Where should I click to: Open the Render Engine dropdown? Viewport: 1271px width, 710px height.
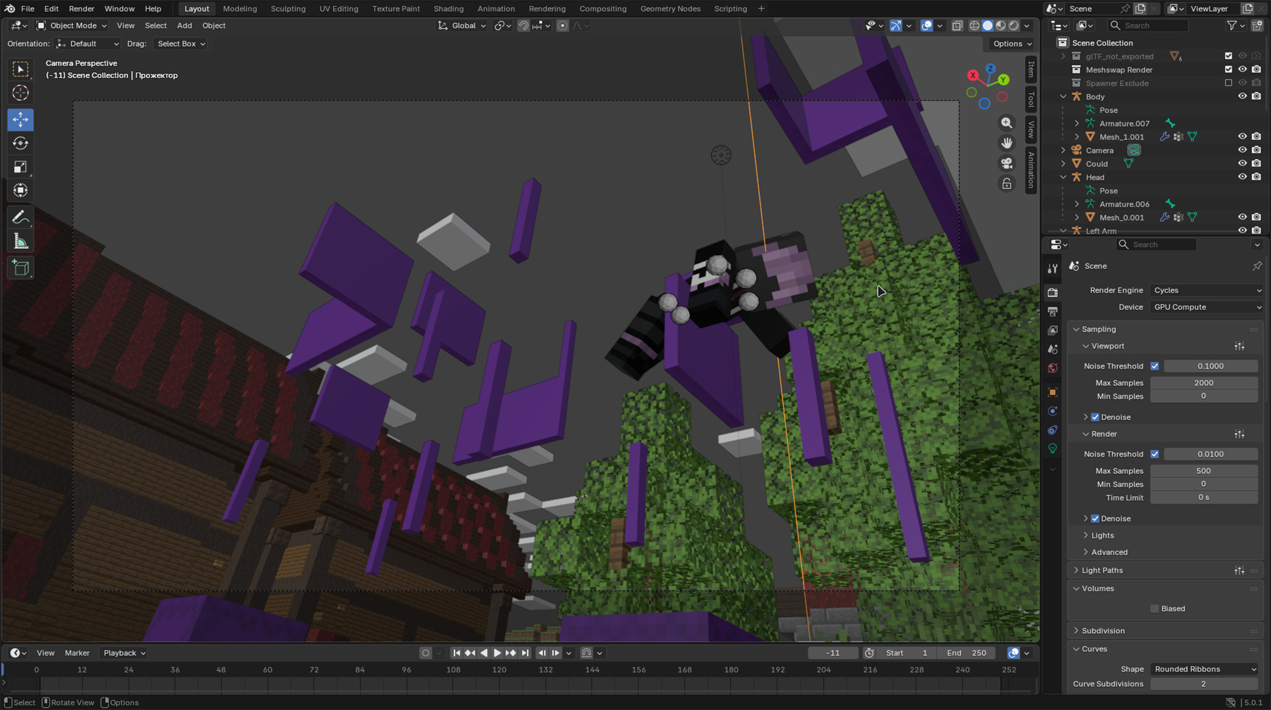[1207, 290]
